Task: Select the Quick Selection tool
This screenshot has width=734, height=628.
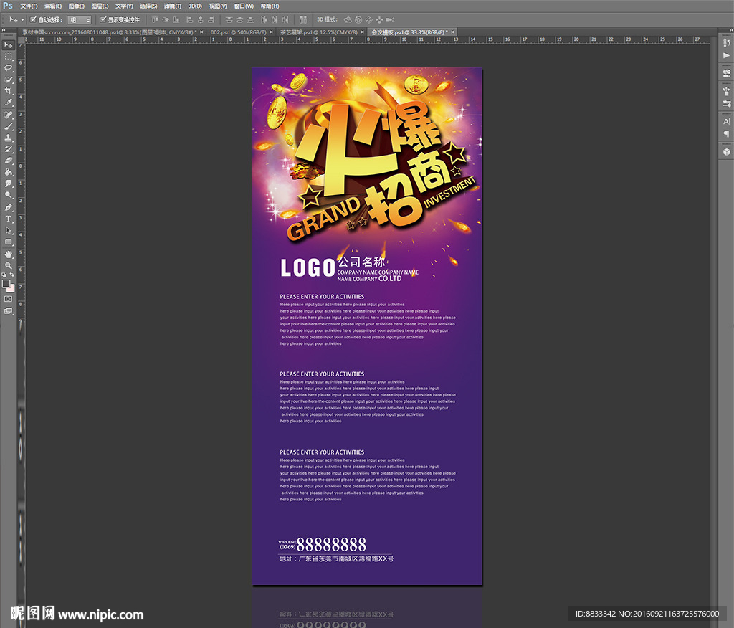Action: point(9,80)
